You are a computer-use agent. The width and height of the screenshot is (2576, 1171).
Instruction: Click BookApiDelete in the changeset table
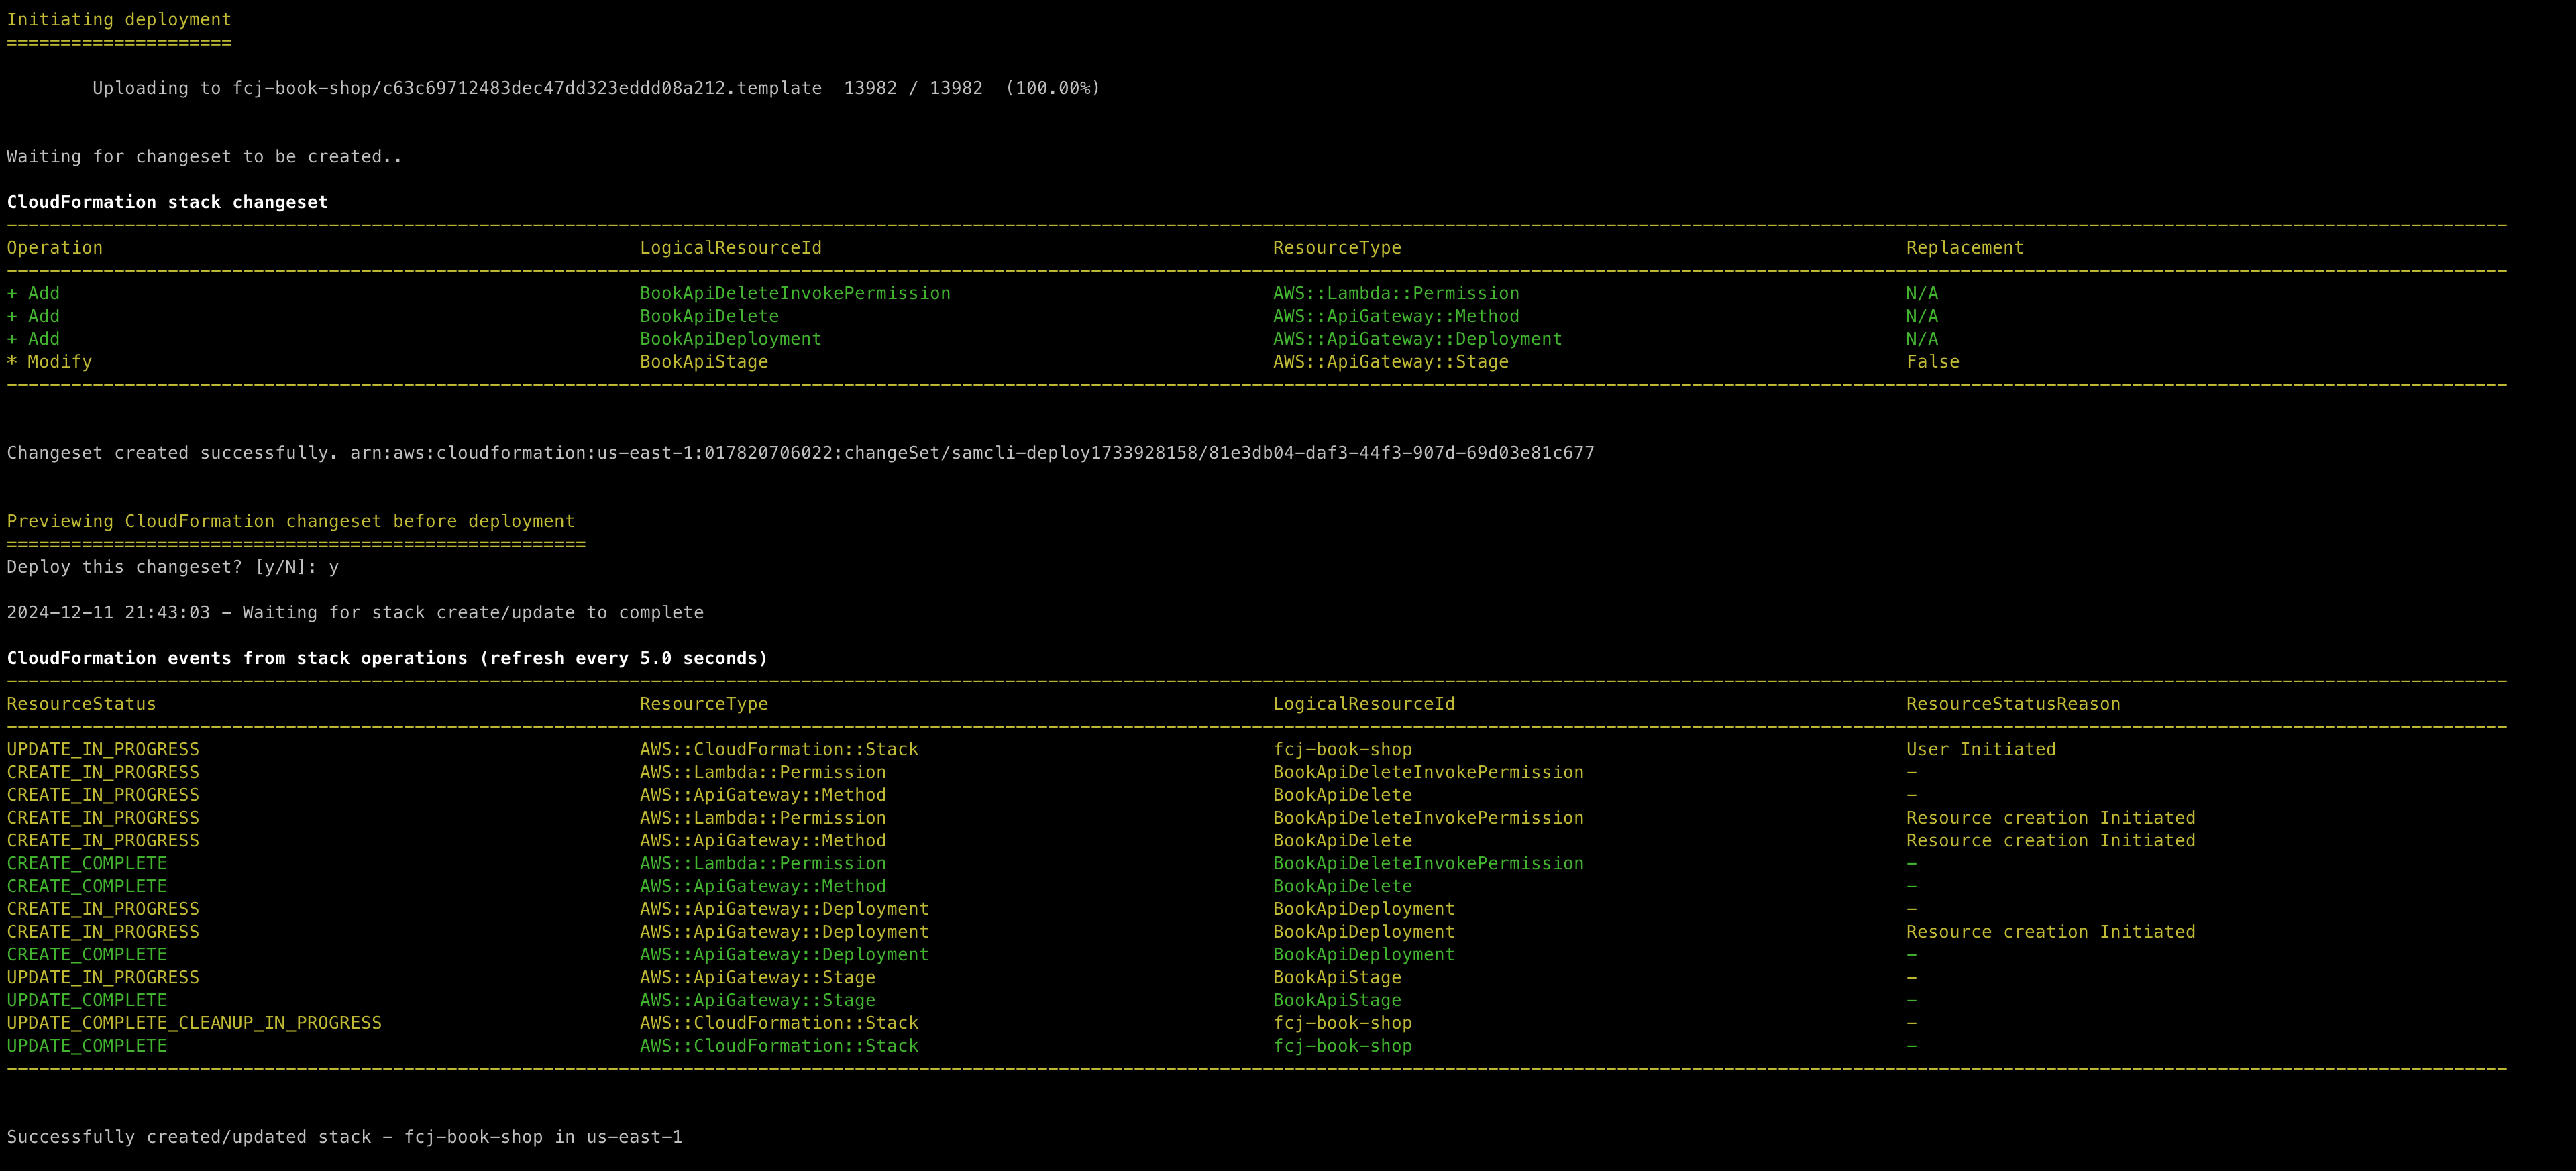pyautogui.click(x=709, y=316)
